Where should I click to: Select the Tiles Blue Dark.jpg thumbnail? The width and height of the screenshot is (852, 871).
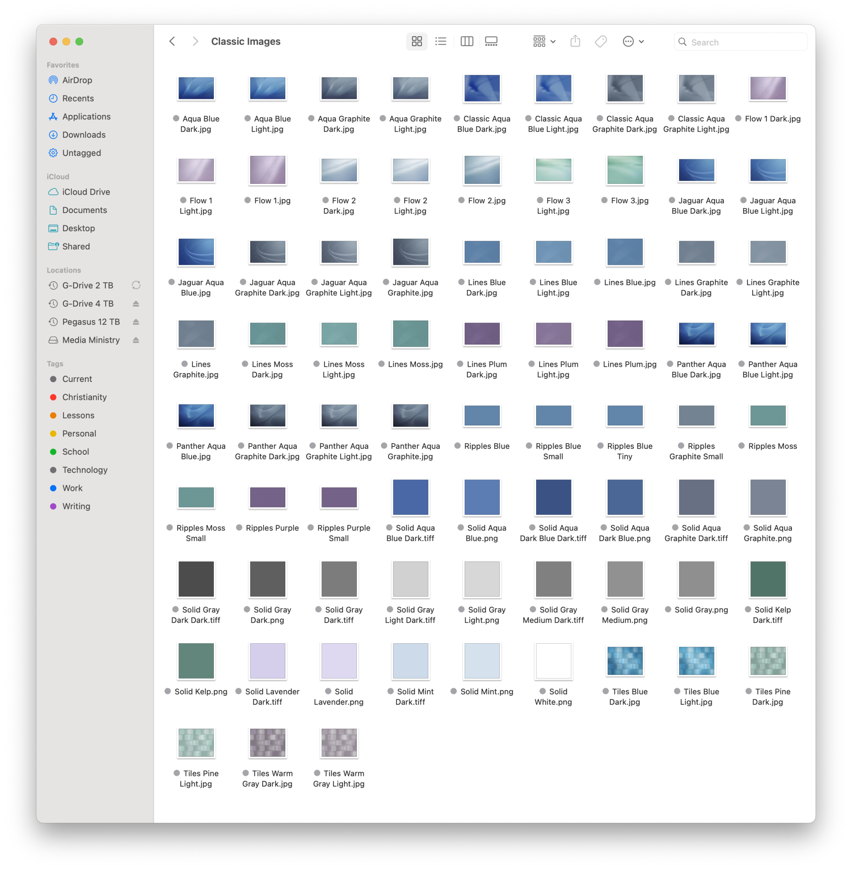pyautogui.click(x=625, y=661)
